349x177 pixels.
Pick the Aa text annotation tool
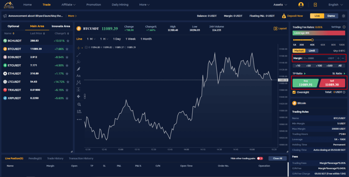(x=79, y=76)
